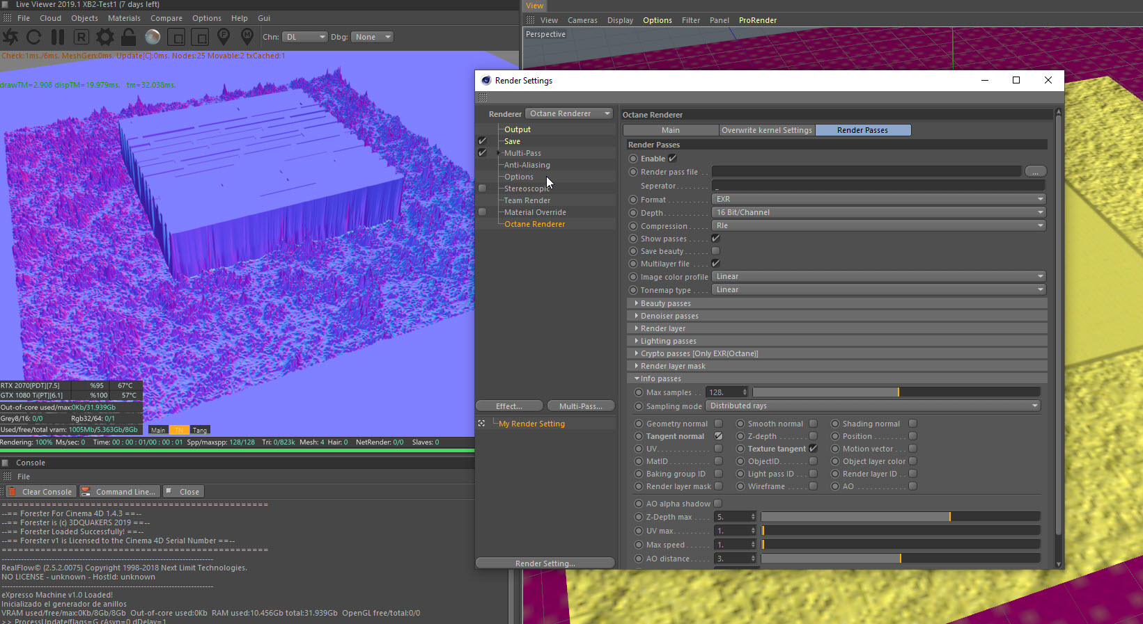Click the Octane send scene icon
Viewport: 1143px width, 624px height.
tap(10, 37)
